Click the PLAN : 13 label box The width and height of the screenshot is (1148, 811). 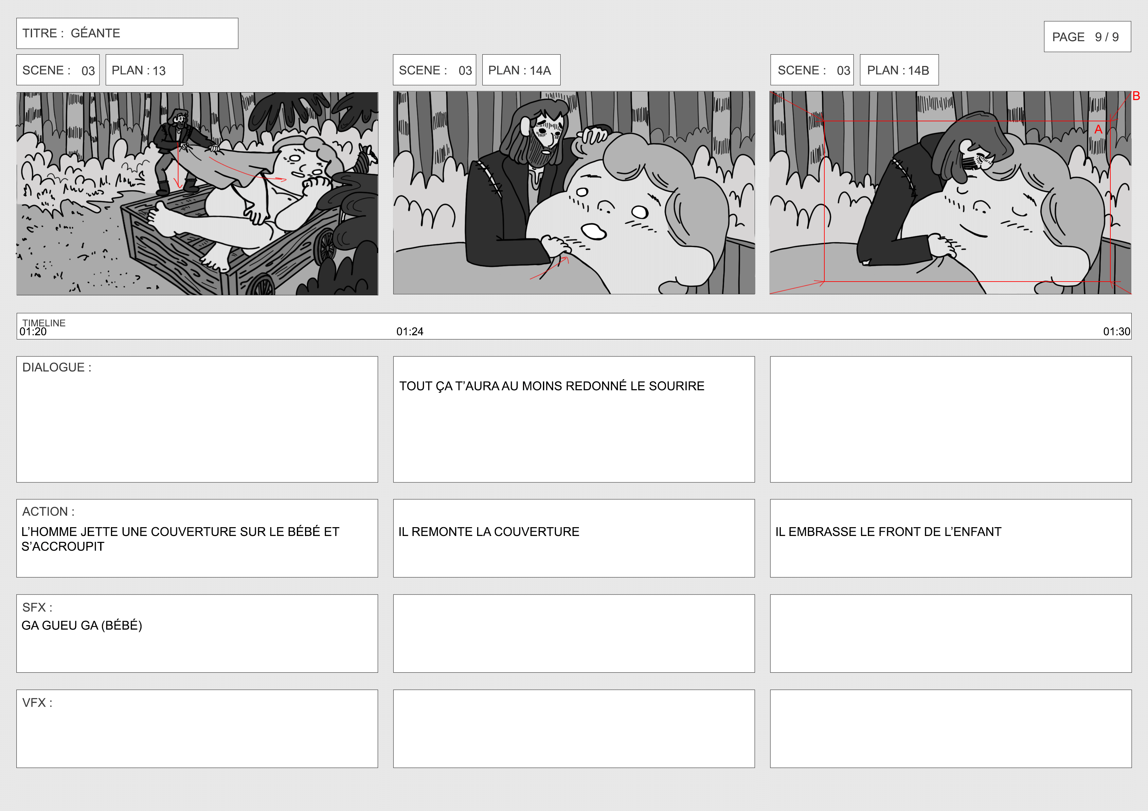(x=144, y=70)
